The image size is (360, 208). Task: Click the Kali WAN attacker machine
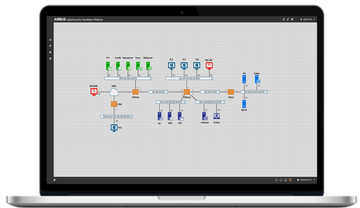click(93, 92)
